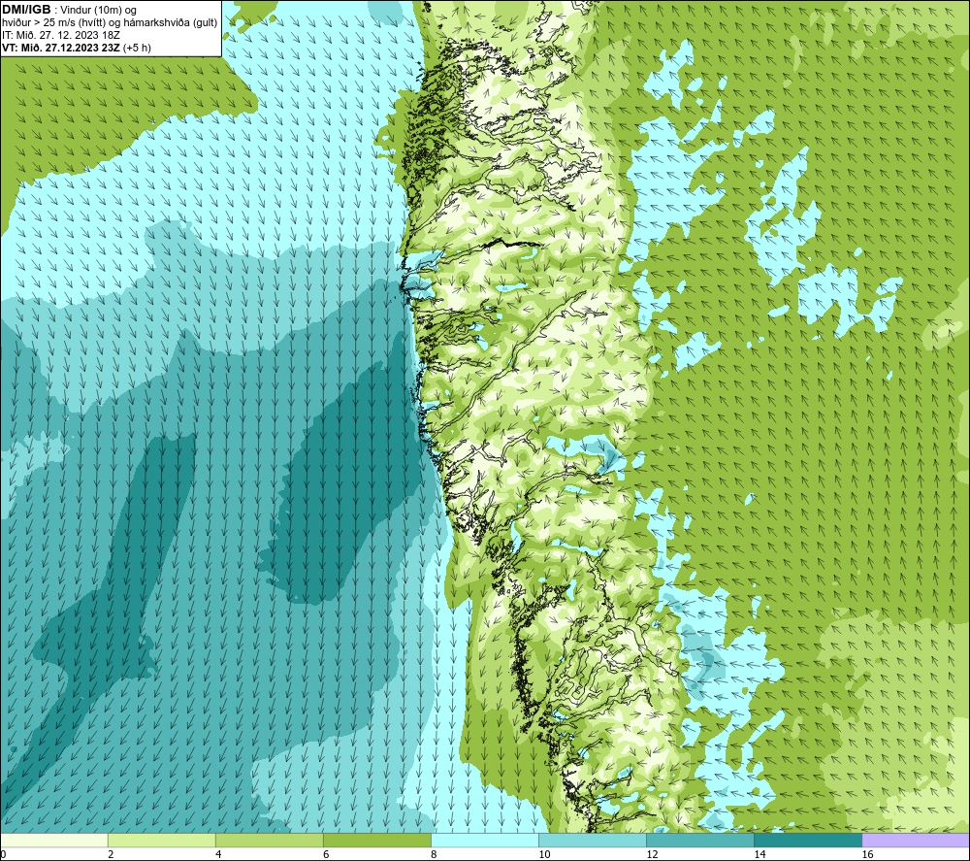Click the 6–8 m/s olive green legend swatch

point(377,840)
